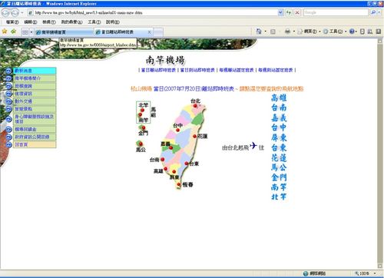The width and height of the screenshot is (384, 278).
Task: Click the vertical scrollbar down arrow
Action: pyautogui.click(x=380, y=266)
